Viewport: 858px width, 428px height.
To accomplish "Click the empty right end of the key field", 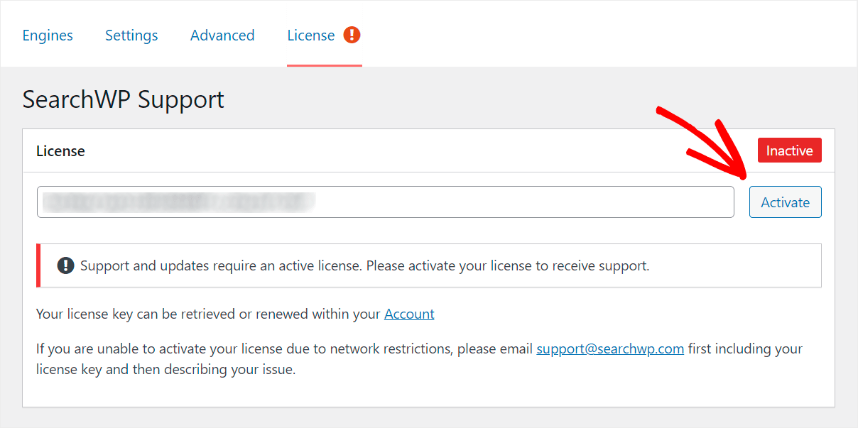I will point(526,202).
